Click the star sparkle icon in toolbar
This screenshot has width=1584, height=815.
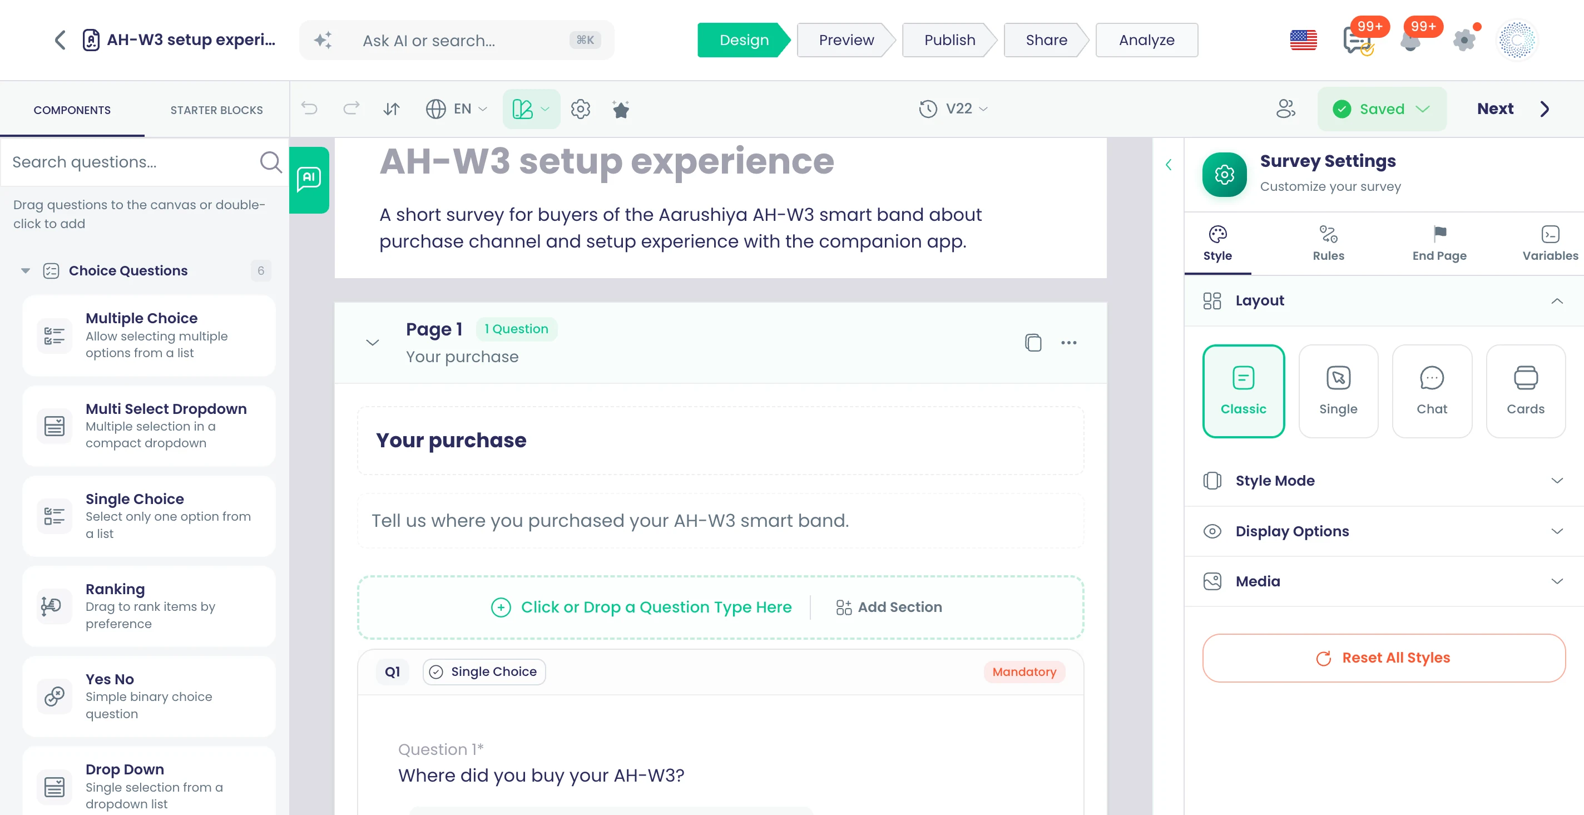(x=621, y=109)
